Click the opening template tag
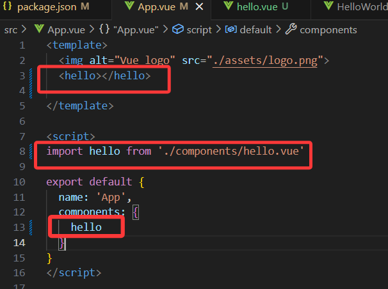Image resolution: width=388 pixels, height=289 pixels. point(77,45)
